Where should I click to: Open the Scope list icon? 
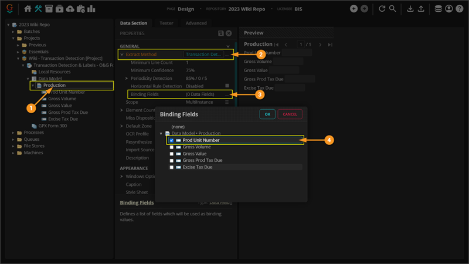(x=227, y=102)
